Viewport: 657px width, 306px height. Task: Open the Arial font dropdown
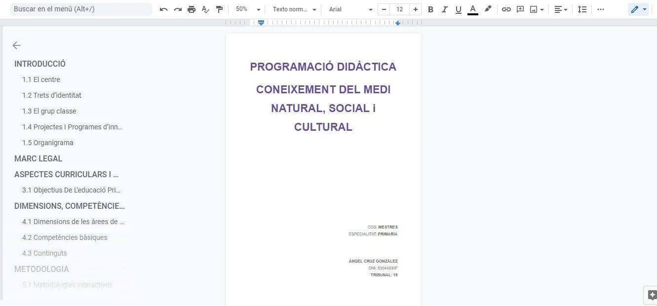tap(350, 9)
